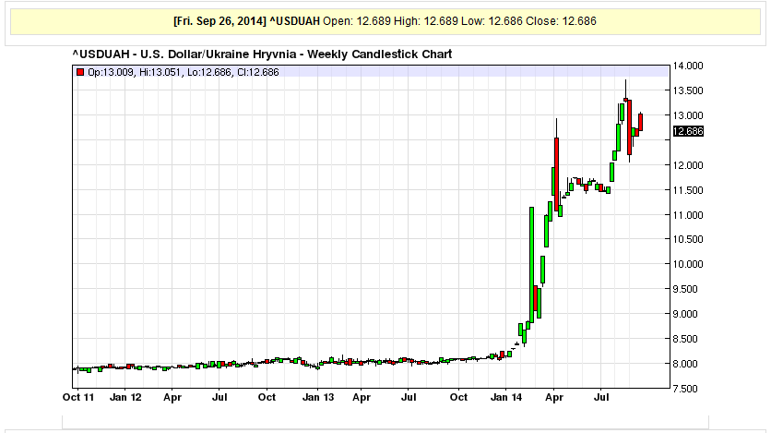Click the Jan 12 date axis label

[125, 397]
